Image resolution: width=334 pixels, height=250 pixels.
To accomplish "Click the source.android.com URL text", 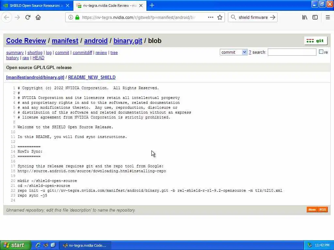I will (92, 171).
